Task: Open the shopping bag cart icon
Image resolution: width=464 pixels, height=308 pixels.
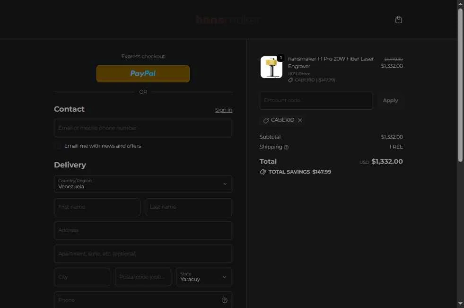Action: (399, 19)
